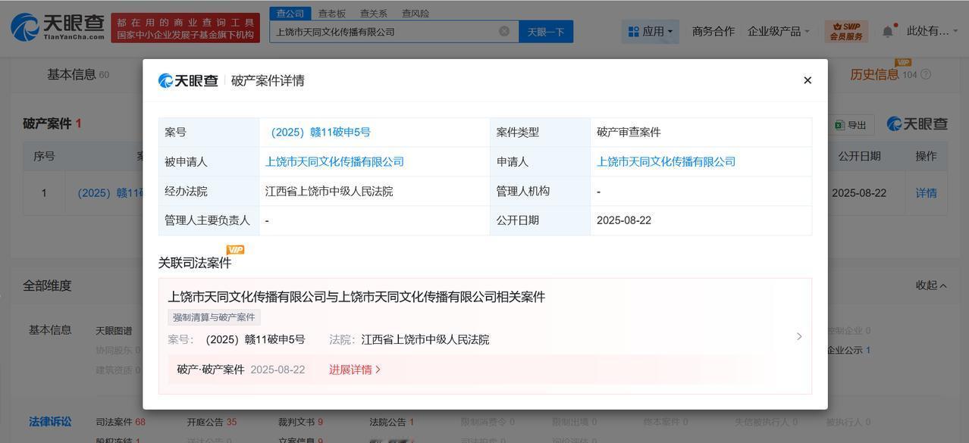Expand the related case card arrow
The image size is (969, 443).
[x=799, y=336]
